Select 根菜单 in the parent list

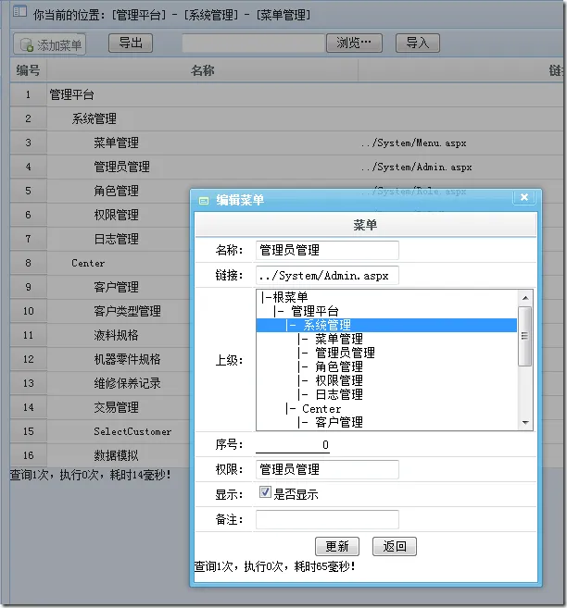click(x=386, y=297)
